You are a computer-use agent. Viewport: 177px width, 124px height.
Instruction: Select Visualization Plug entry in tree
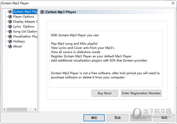(25, 37)
